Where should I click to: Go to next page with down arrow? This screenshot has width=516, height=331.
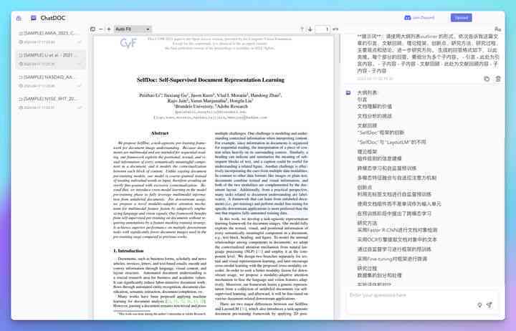click(310, 29)
